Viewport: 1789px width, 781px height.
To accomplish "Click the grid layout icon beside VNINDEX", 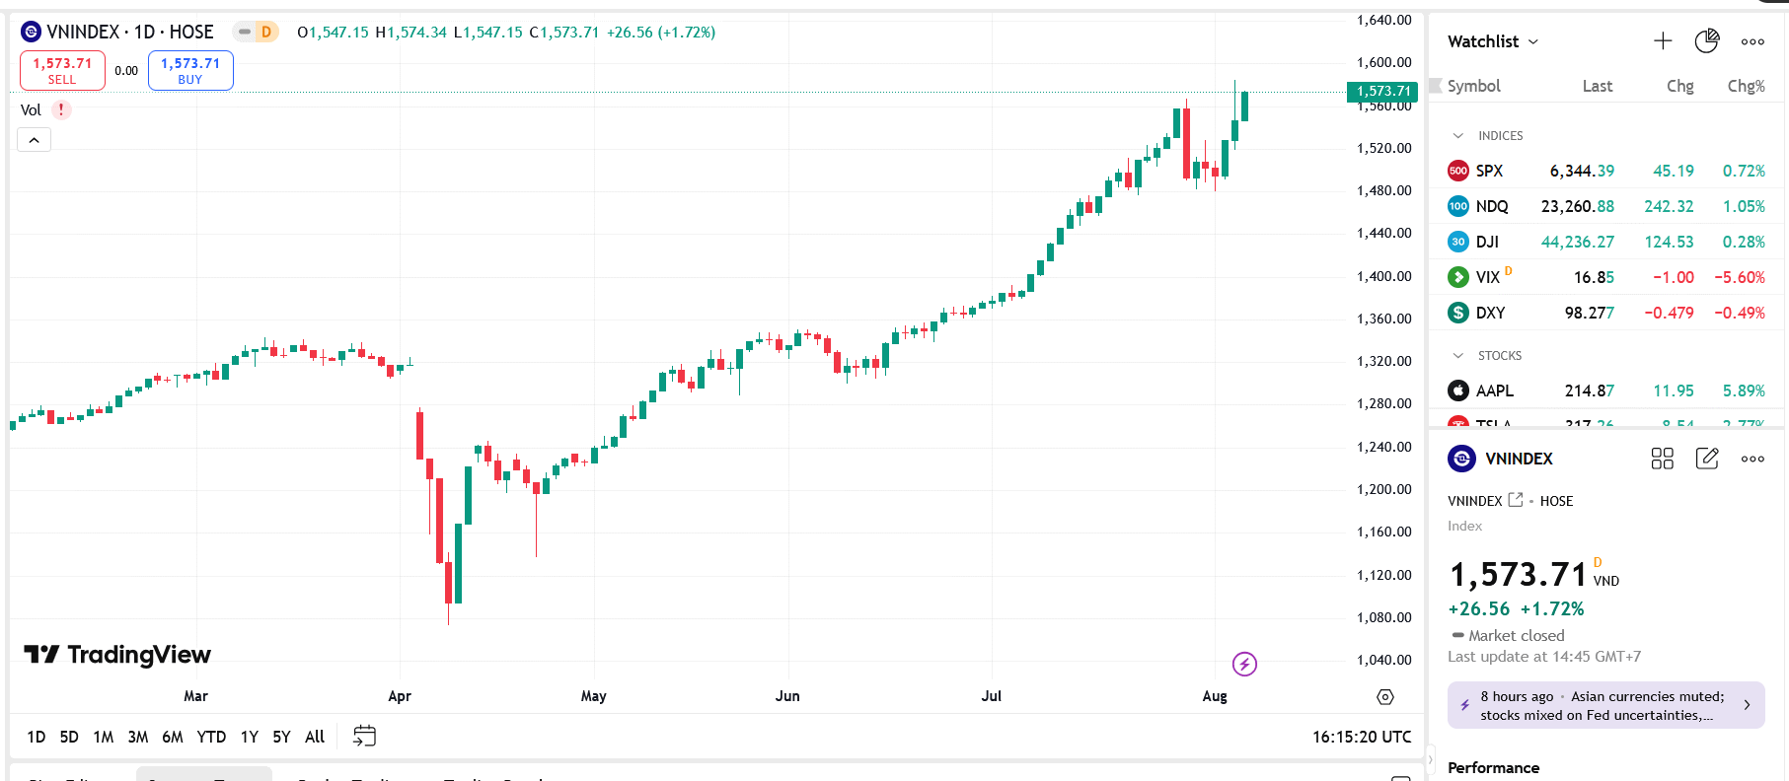I will (x=1662, y=459).
